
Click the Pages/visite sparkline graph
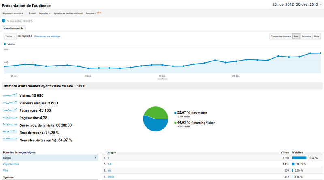10,117
